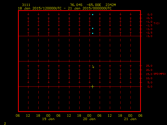Click the "10.0" speed tick label
Viewport: 167px width, 125px height.
pyautogui.click(x=149, y=78)
